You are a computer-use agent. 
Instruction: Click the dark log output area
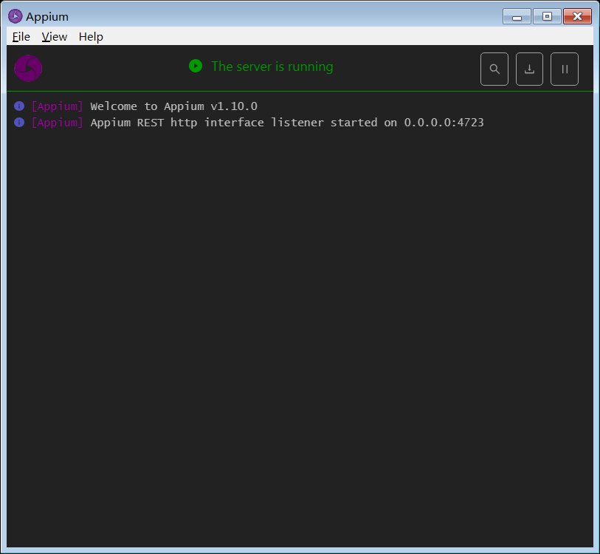click(295, 310)
